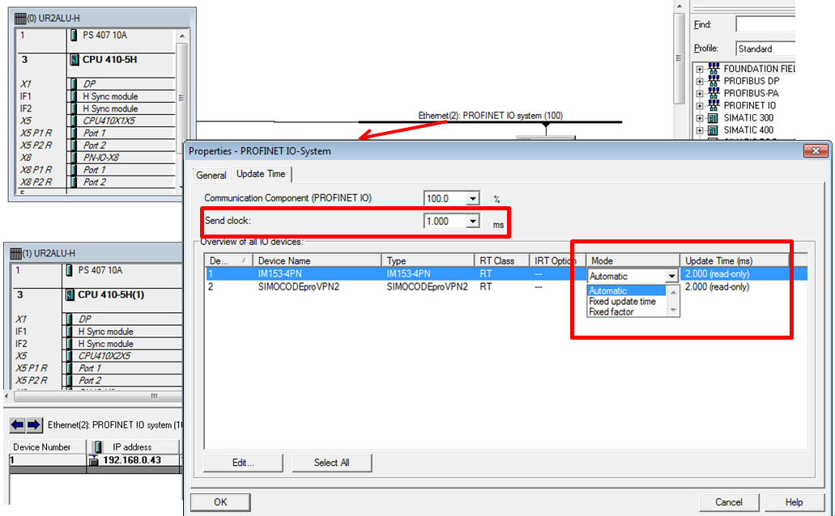Click the blue right navigation arrow icon
This screenshot has width=835, height=516.
point(33,425)
